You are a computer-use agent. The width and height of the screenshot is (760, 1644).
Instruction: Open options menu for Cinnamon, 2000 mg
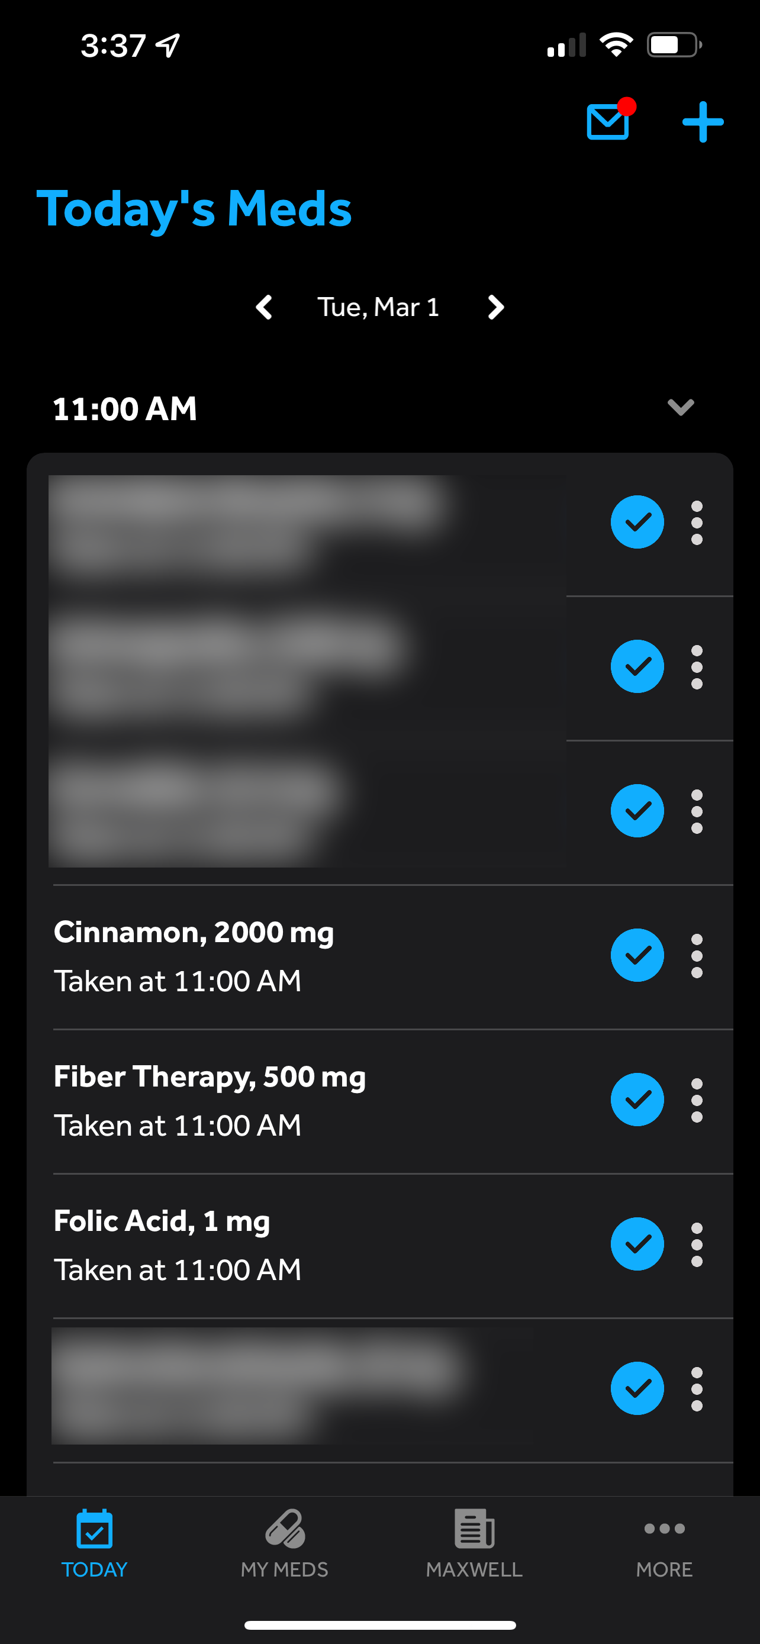point(697,955)
